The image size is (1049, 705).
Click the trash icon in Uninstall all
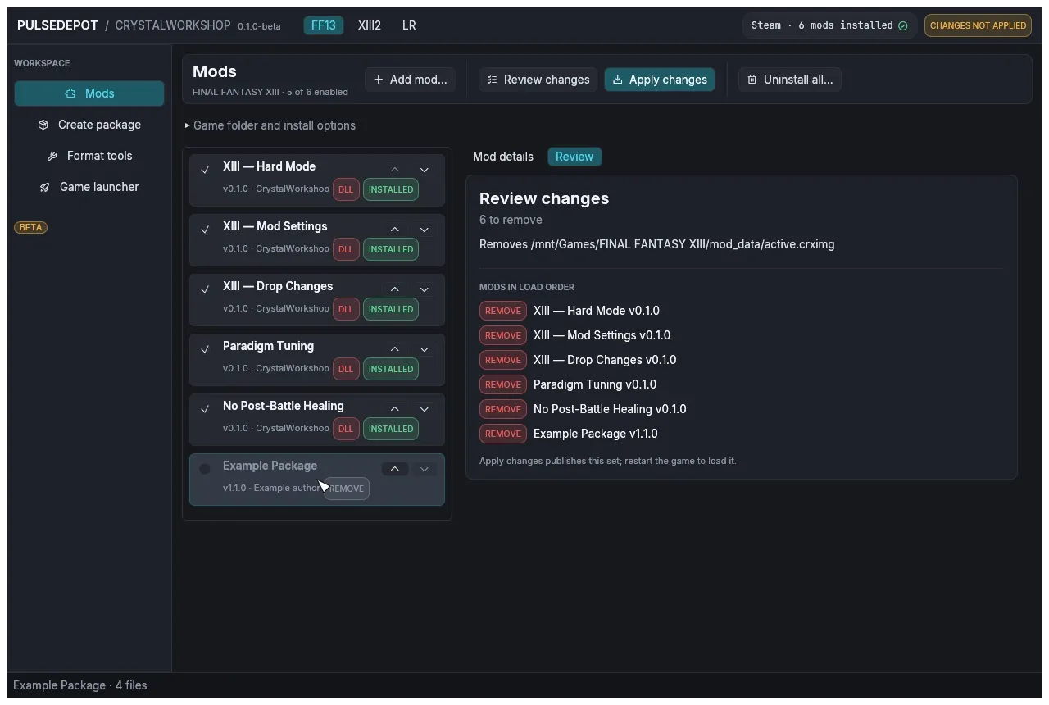click(752, 80)
